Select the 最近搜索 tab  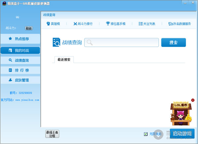point(64,59)
